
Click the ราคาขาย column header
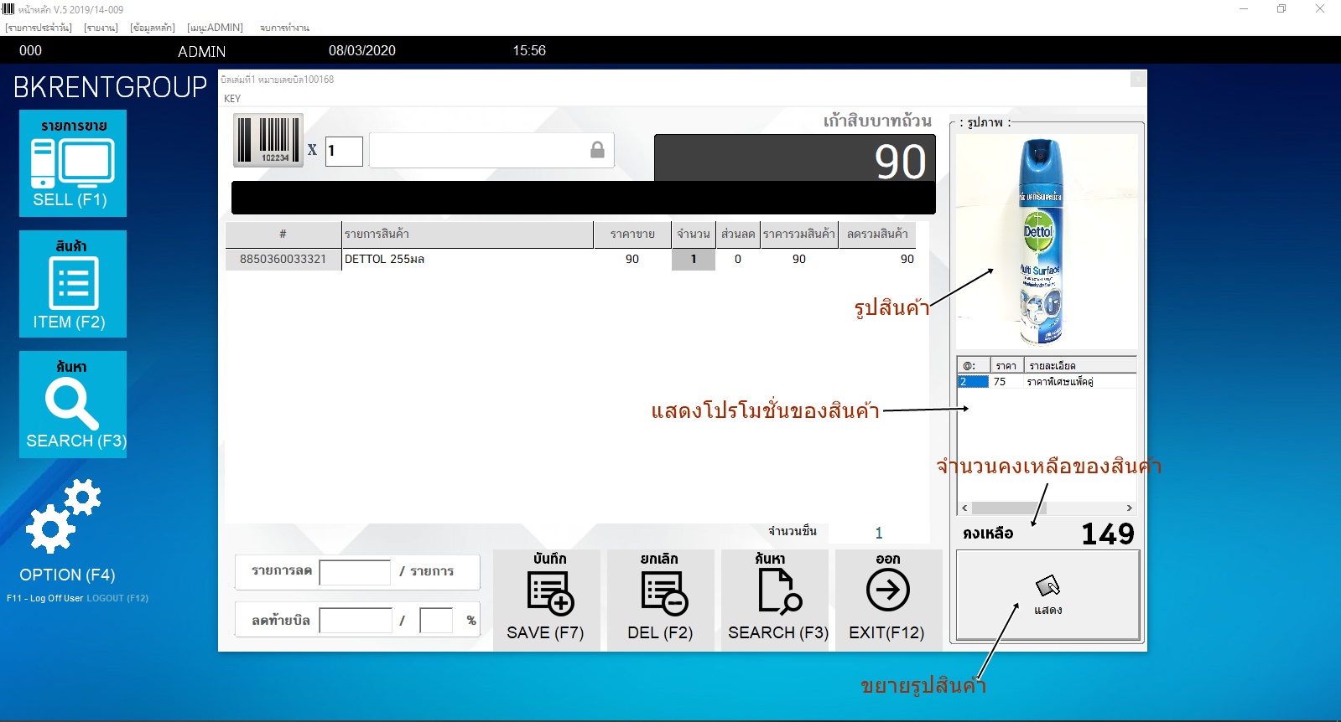(632, 235)
